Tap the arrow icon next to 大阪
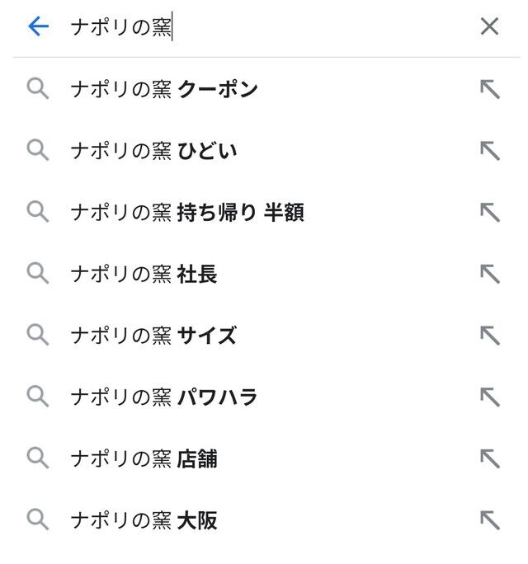Image resolution: width=528 pixels, height=564 pixels. click(490, 520)
